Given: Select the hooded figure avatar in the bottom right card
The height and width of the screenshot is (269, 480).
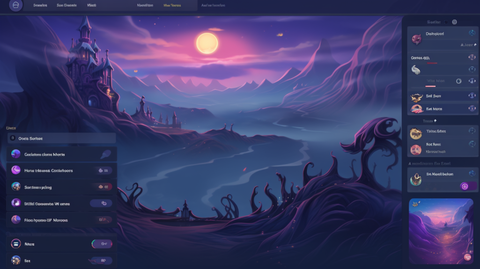Looking at the screenshot, I should coord(416,179).
